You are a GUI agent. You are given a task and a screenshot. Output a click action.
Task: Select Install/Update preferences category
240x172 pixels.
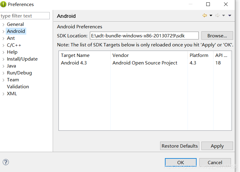coord(22,59)
